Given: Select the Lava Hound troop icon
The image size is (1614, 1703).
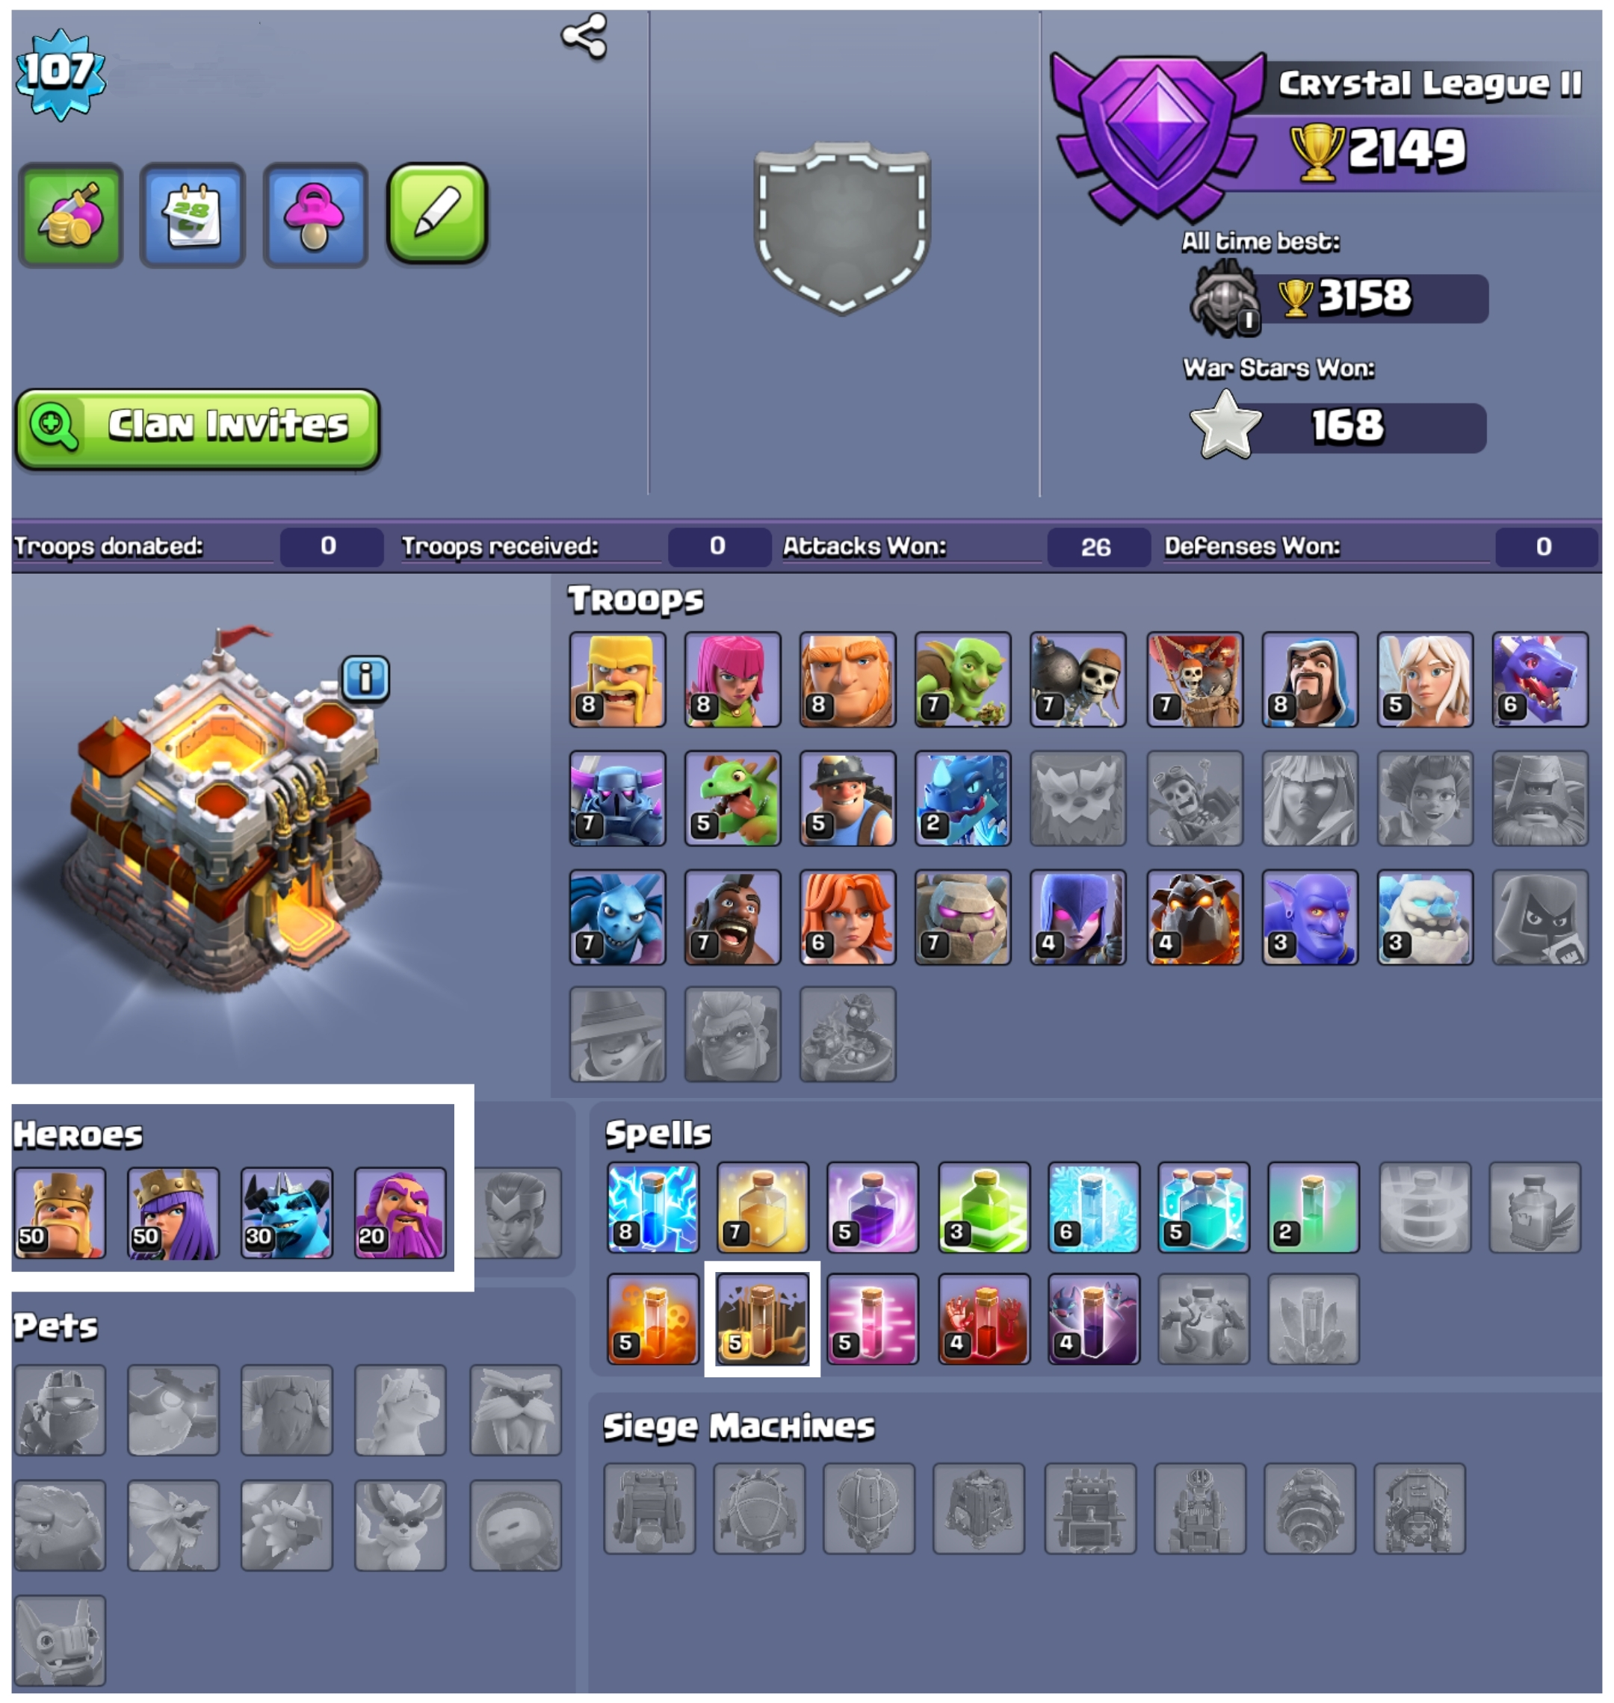Looking at the screenshot, I should (x=1194, y=917).
